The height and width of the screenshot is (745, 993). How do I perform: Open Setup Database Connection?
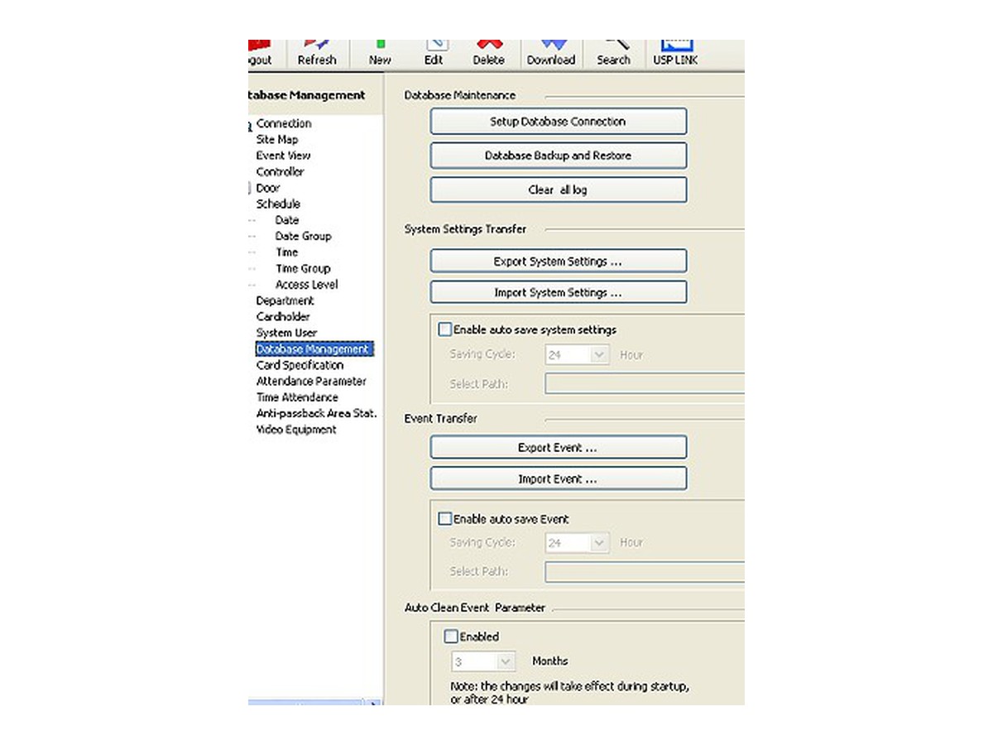point(559,122)
